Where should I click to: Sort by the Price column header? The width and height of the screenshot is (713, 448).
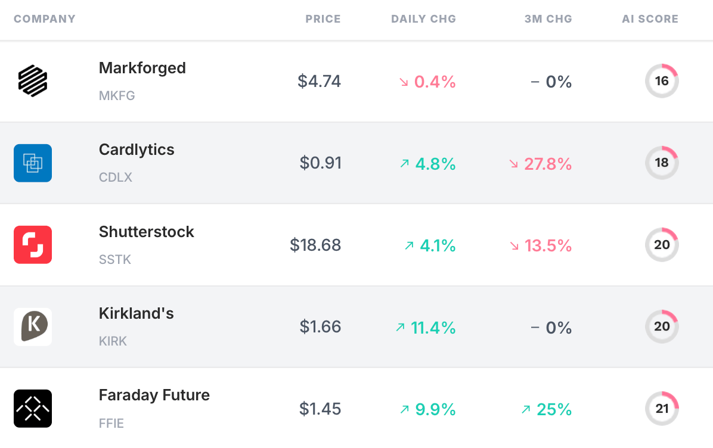point(323,19)
